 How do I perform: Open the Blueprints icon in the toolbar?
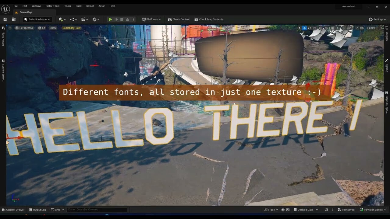point(72,19)
